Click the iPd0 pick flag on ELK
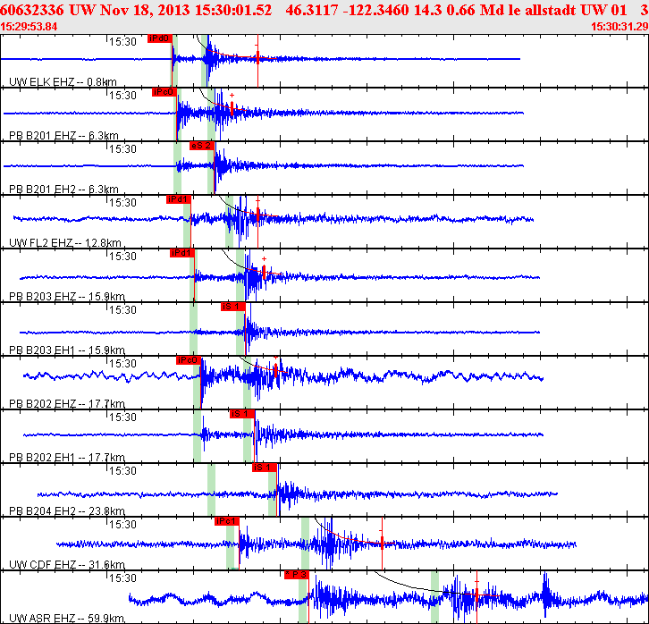649x624 pixels. pyautogui.click(x=160, y=38)
